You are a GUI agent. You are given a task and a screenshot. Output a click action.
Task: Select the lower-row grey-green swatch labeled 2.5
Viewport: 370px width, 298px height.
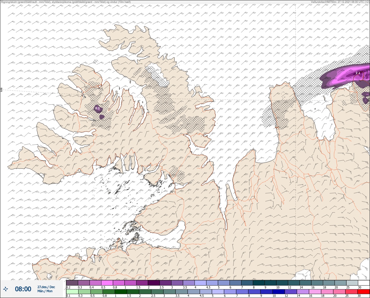tap(157, 292)
